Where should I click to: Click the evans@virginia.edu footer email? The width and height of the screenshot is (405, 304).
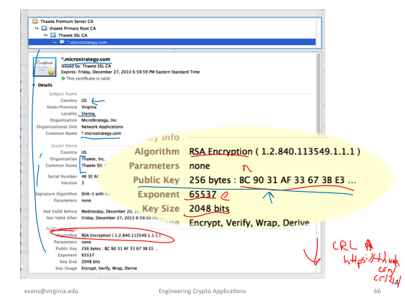51,291
